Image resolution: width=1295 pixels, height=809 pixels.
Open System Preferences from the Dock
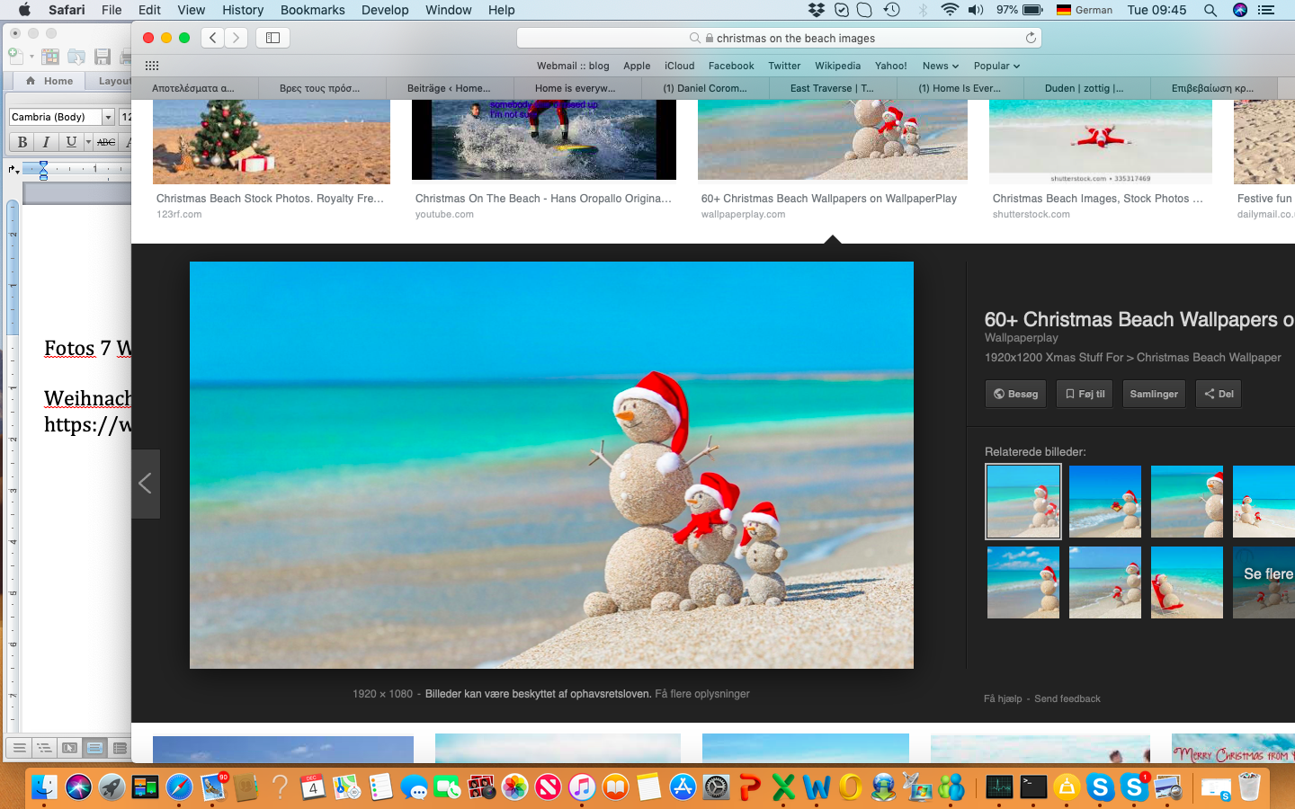(x=716, y=787)
